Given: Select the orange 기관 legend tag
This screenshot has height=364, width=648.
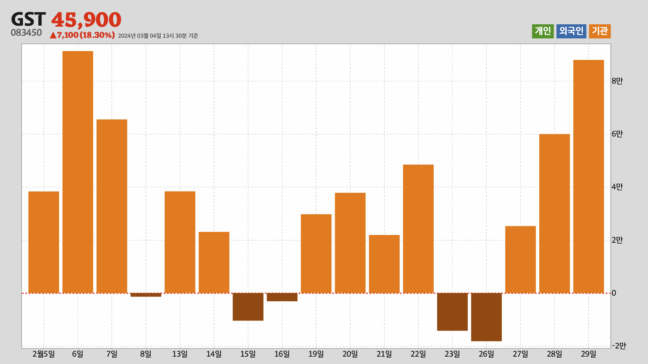Looking at the screenshot, I should 600,31.
